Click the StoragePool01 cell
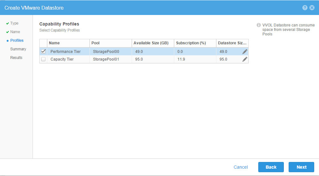 111,59
